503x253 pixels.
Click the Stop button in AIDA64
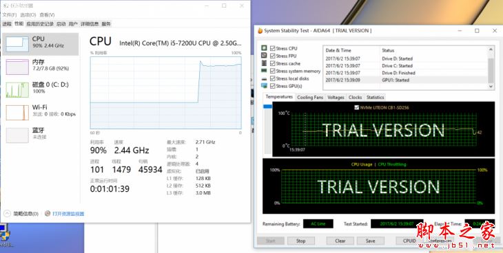(300, 241)
